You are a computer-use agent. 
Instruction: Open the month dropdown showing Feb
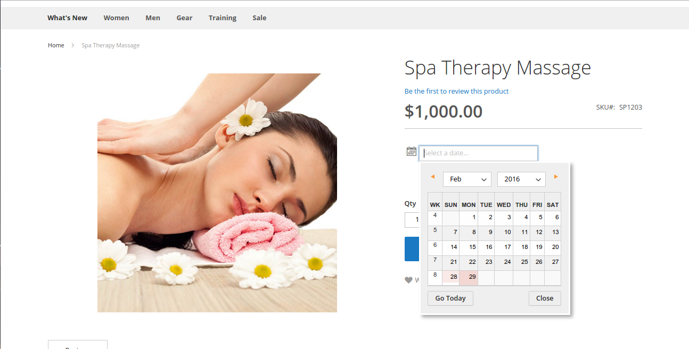467,179
